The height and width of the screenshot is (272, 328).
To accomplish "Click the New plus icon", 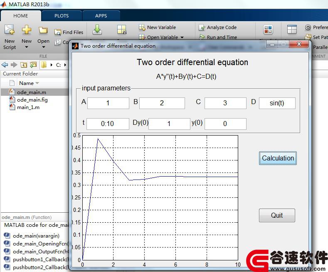I will click(x=27, y=30).
